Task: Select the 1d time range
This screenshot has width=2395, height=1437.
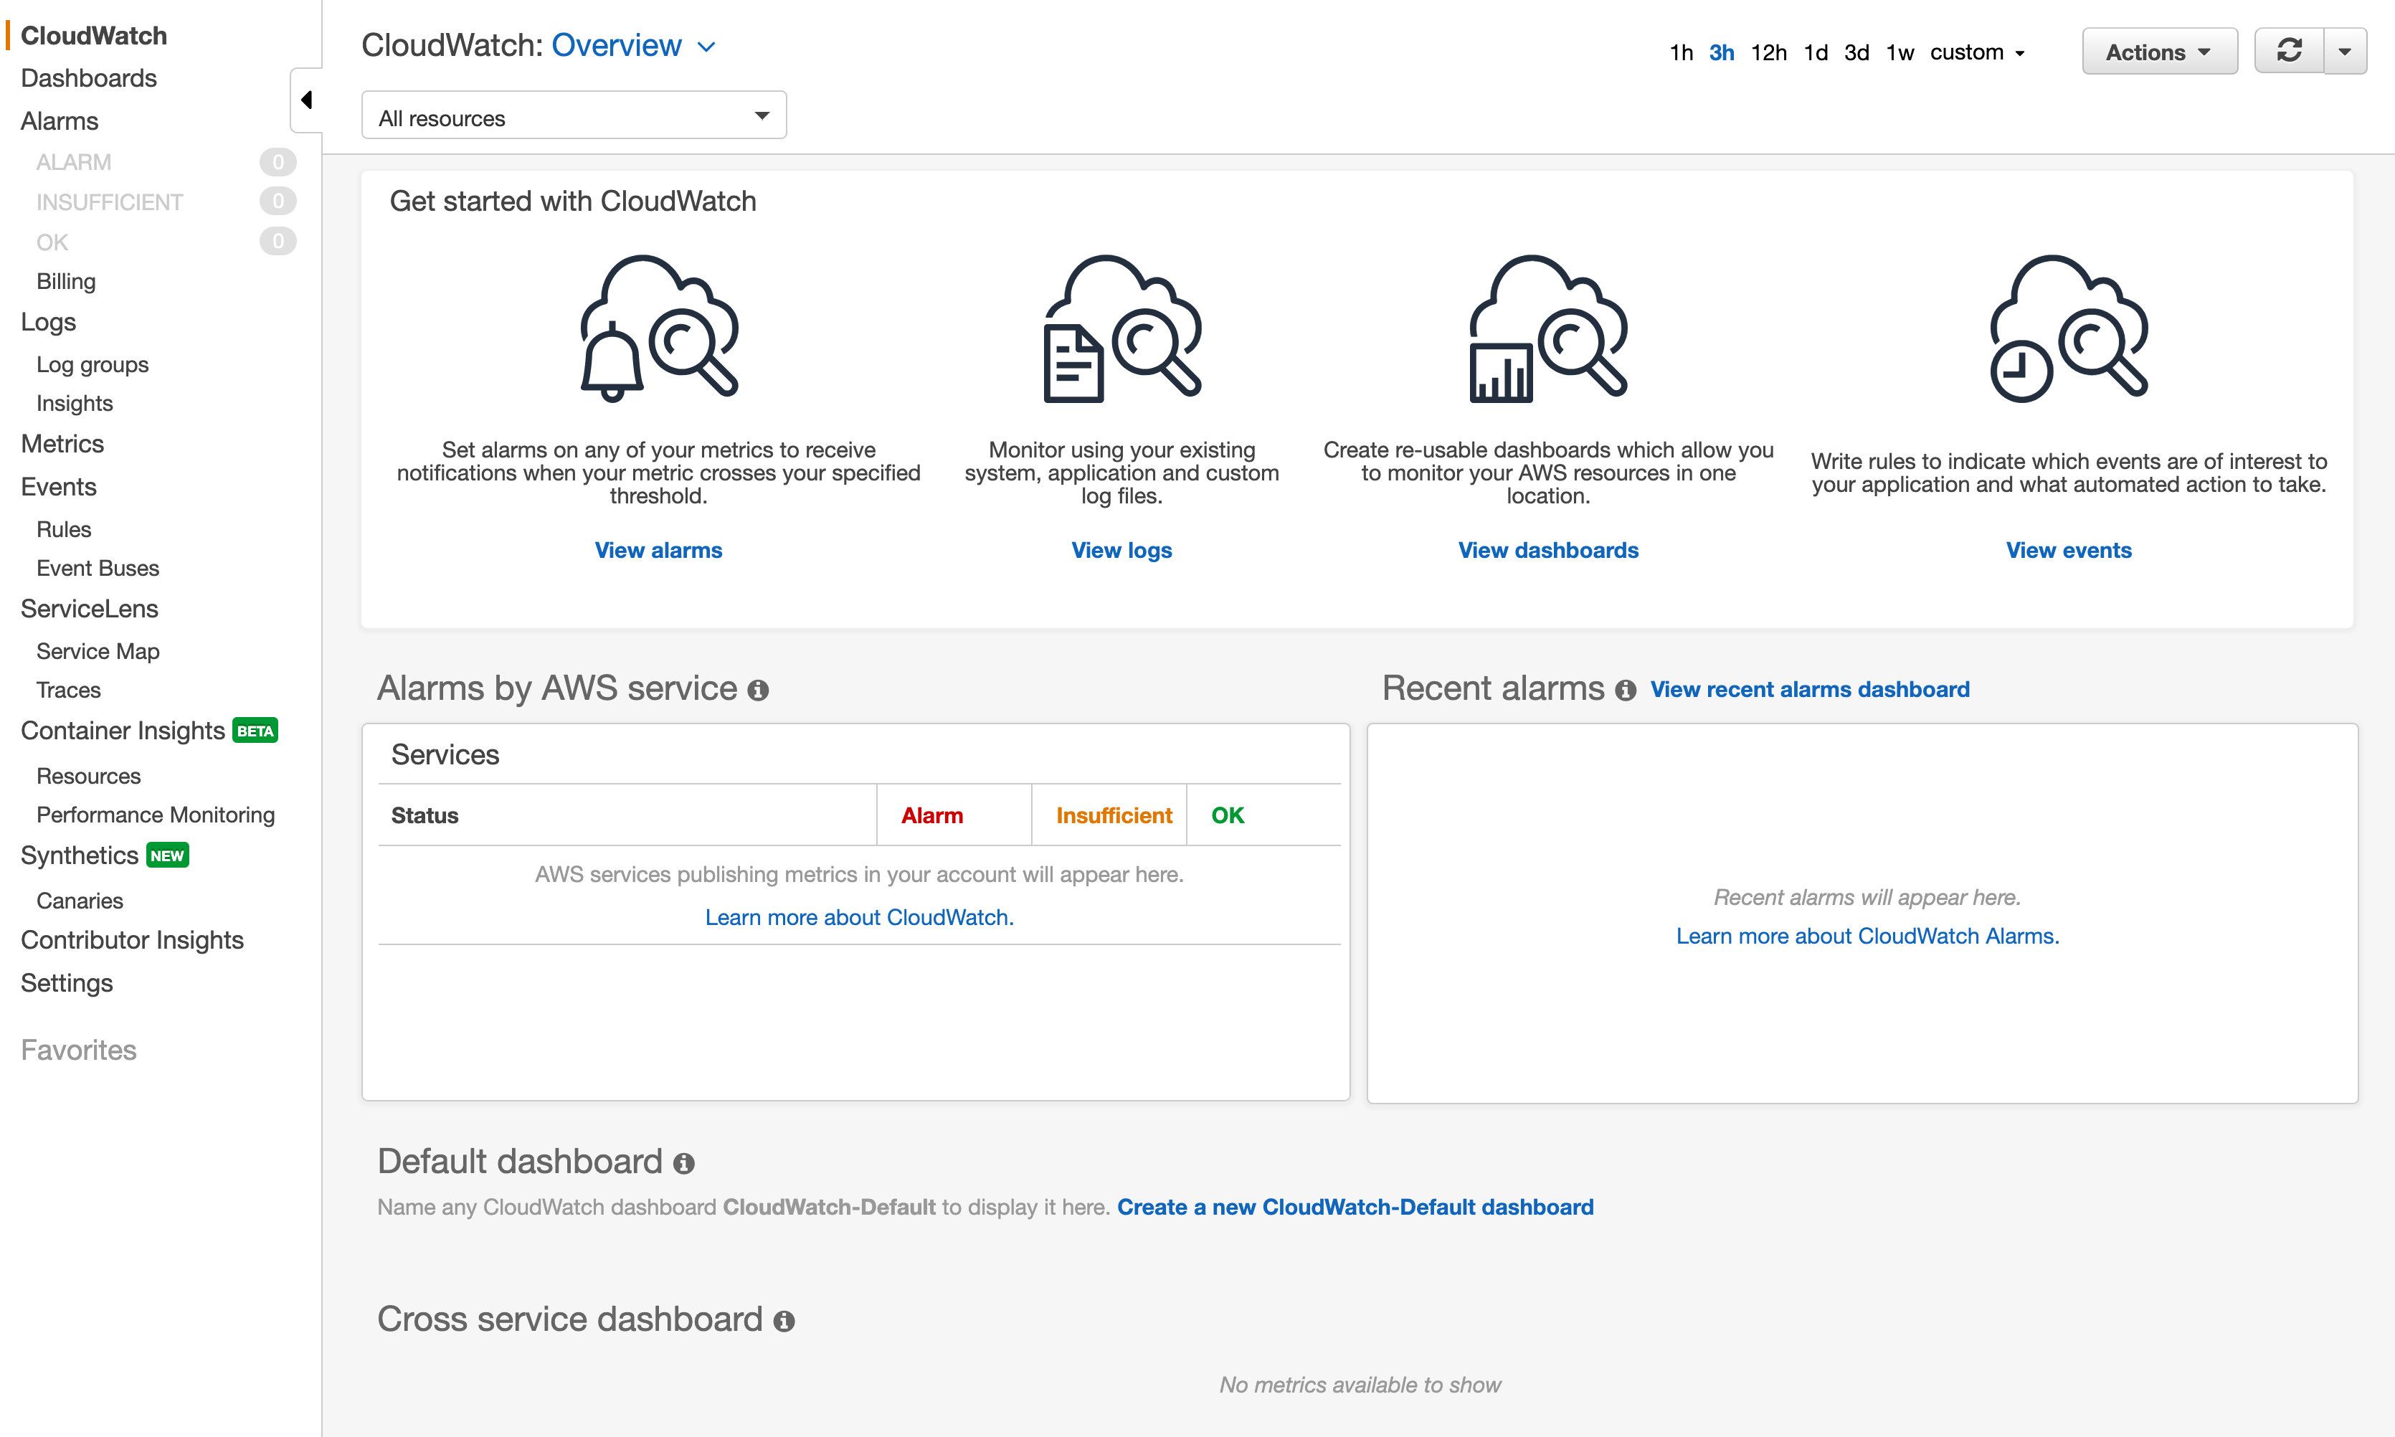Action: (x=1816, y=52)
